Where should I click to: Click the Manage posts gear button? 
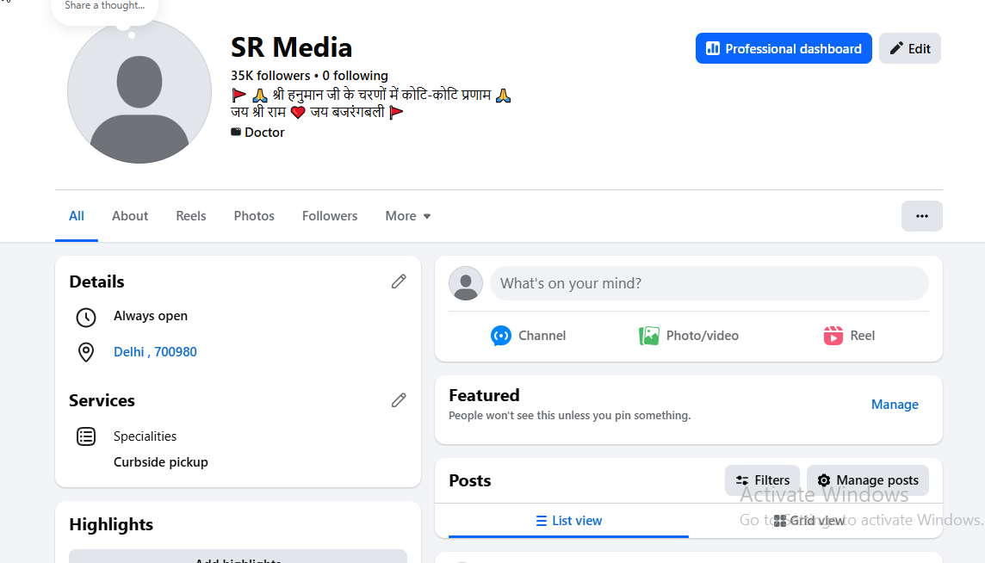(x=868, y=480)
